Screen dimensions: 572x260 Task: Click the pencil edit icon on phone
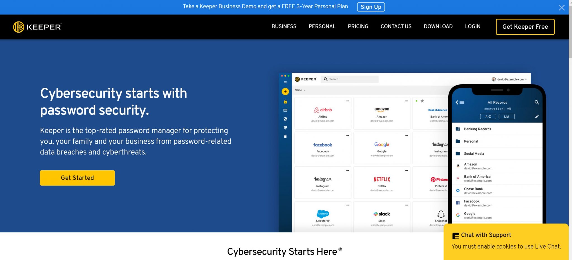tap(537, 116)
